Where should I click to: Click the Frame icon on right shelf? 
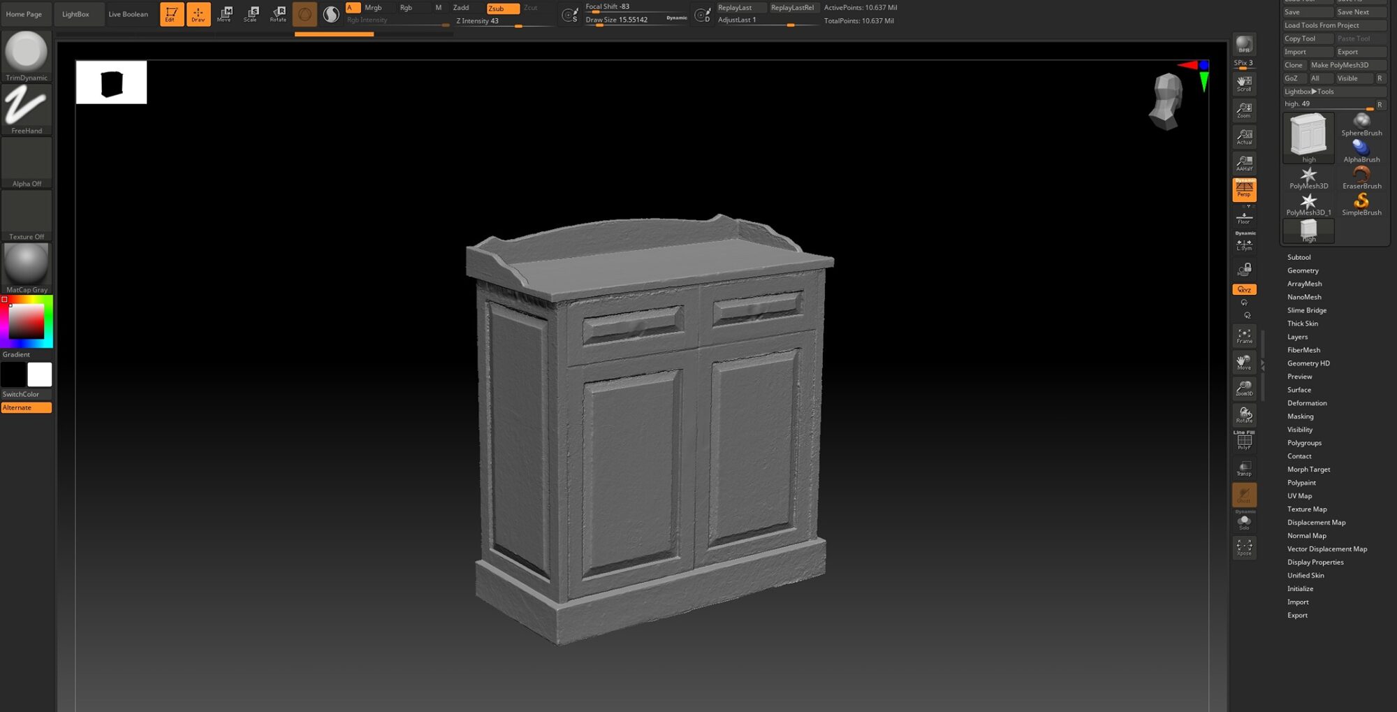(1244, 335)
